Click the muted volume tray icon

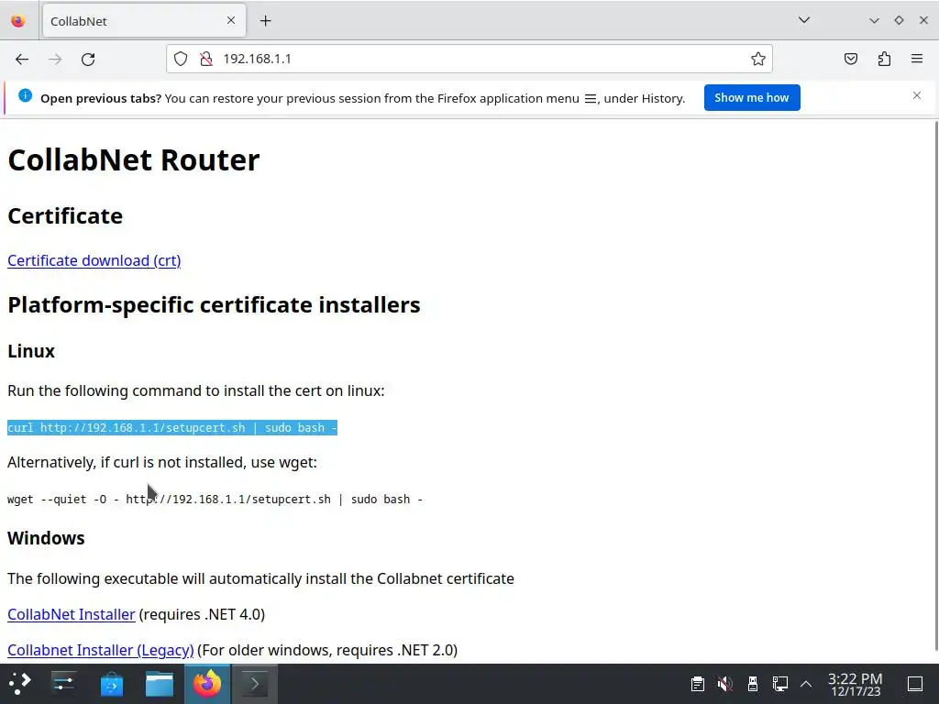pyautogui.click(x=724, y=684)
